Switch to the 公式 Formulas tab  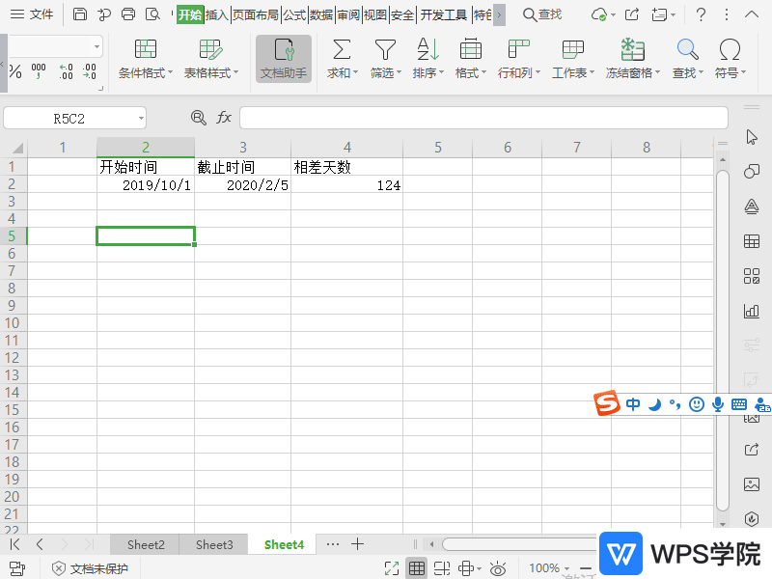pos(294,14)
